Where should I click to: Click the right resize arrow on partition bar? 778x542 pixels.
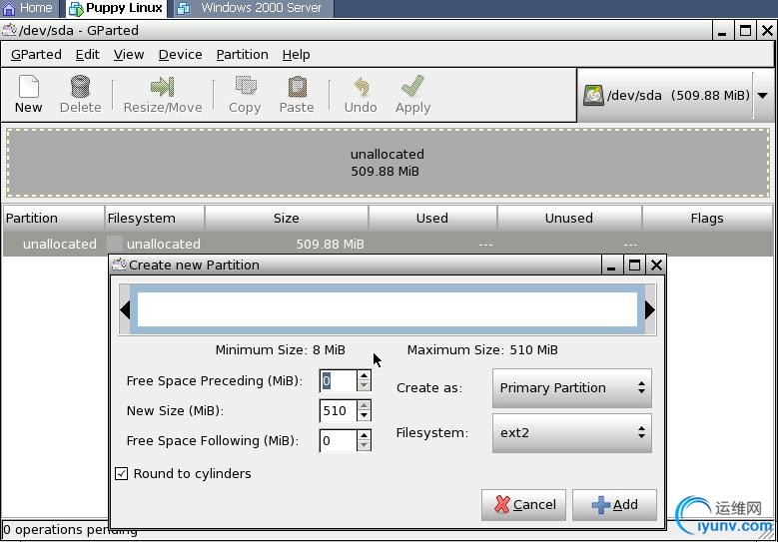[x=650, y=309]
